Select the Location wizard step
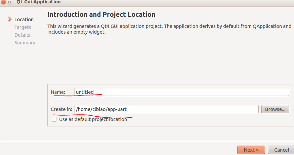 (24, 20)
